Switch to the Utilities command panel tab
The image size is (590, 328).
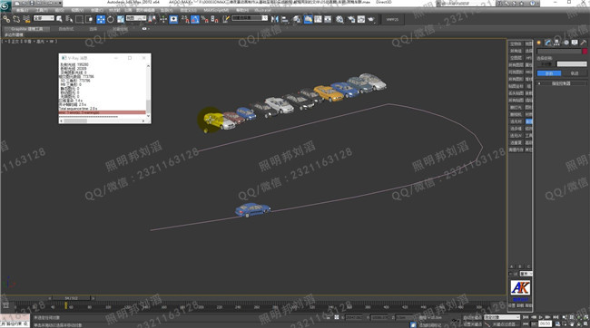point(584,43)
